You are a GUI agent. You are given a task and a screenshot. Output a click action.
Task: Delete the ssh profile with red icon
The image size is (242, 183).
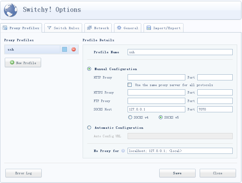[74, 49]
